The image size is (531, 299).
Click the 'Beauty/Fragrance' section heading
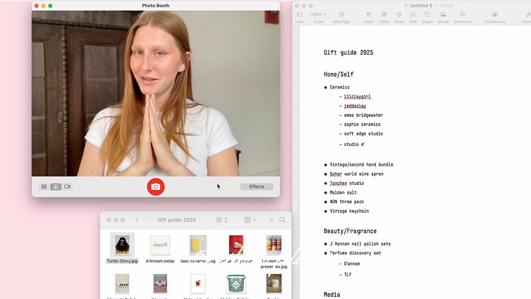350,231
